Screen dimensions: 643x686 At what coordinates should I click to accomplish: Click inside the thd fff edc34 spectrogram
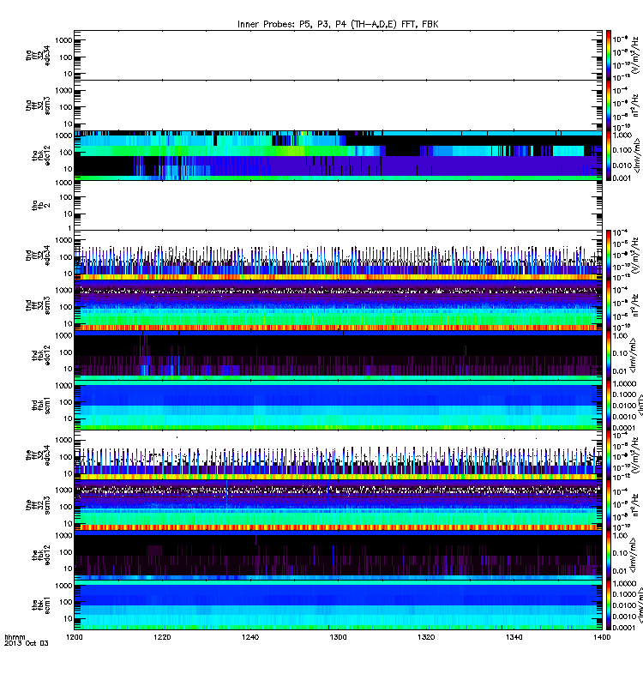pos(338,255)
